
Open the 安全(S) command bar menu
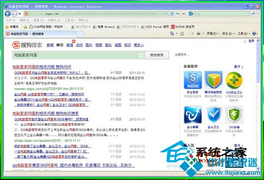(228, 33)
